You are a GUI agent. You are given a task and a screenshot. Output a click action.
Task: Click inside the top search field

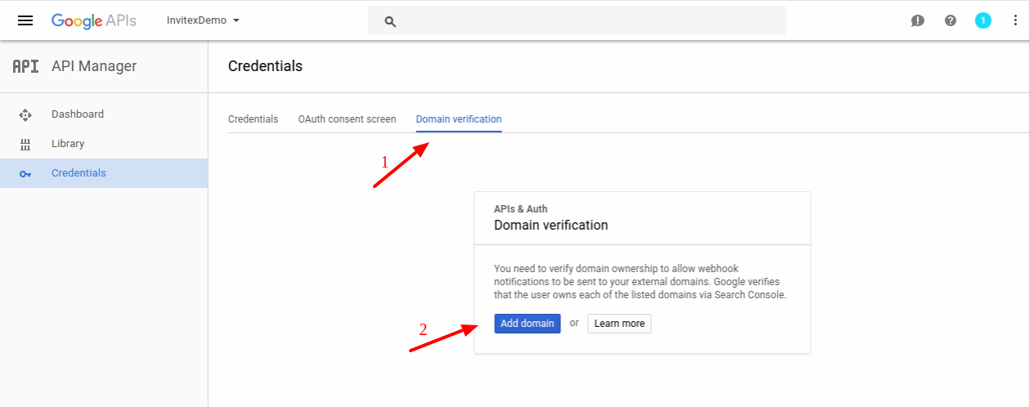pyautogui.click(x=589, y=21)
